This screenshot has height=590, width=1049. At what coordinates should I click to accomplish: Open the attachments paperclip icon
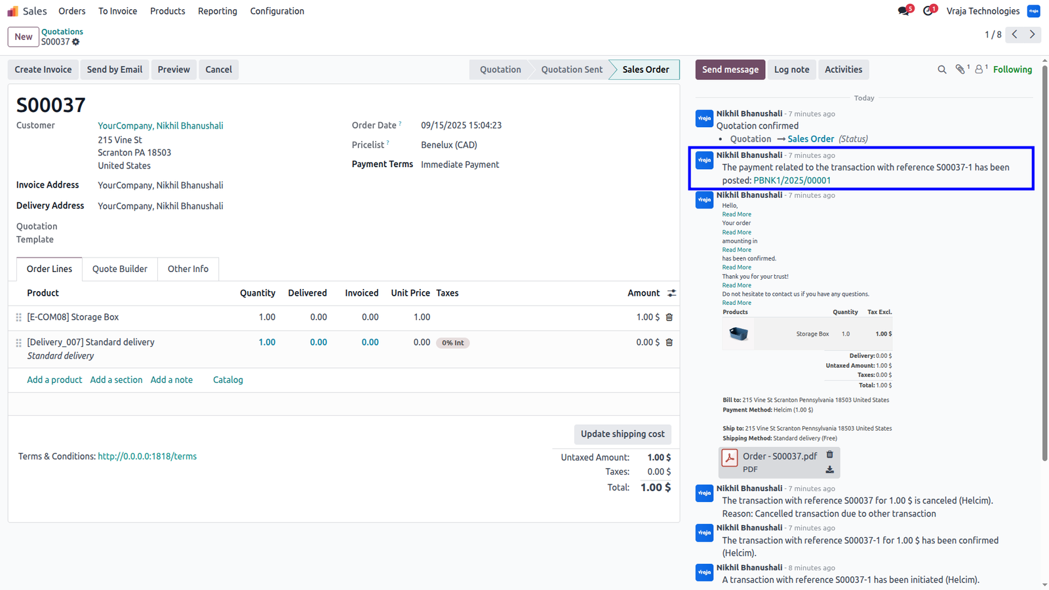960,69
